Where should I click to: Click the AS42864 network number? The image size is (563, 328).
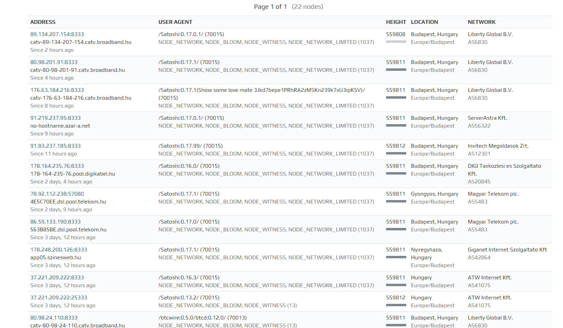479,258
